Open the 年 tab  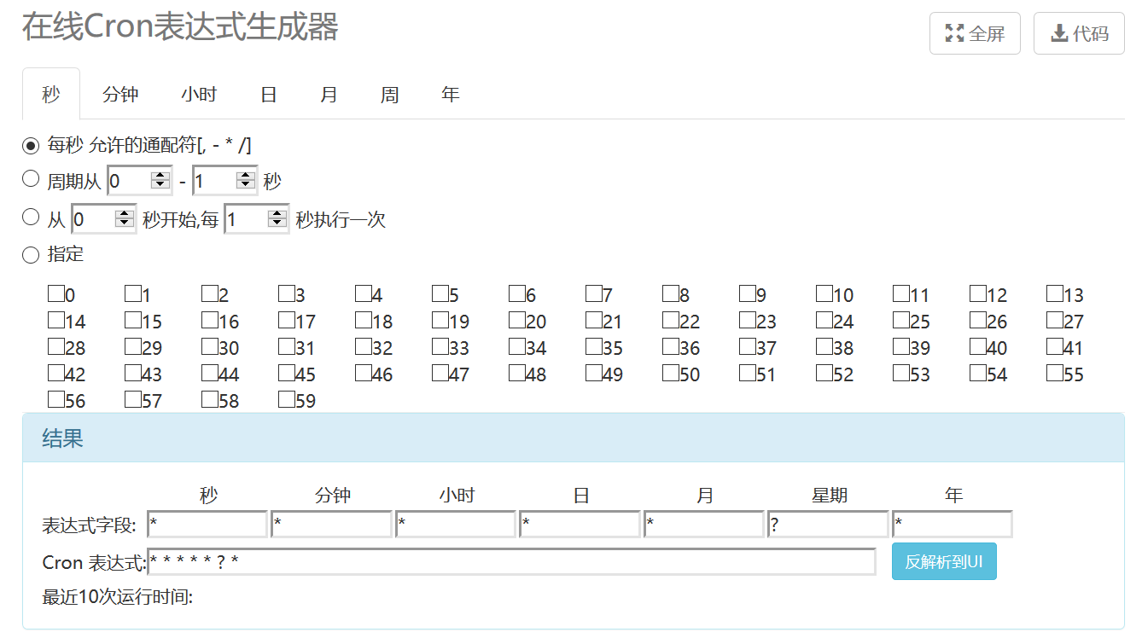[x=451, y=95]
